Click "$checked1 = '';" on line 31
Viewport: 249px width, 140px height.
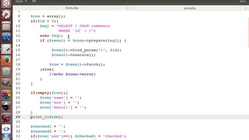coord(48,126)
